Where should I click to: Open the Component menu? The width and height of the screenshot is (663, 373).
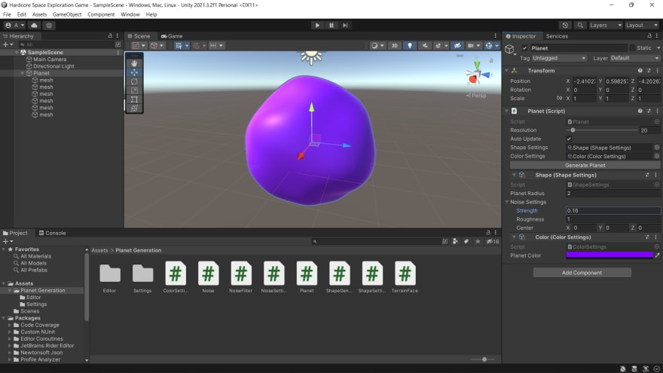(x=101, y=14)
